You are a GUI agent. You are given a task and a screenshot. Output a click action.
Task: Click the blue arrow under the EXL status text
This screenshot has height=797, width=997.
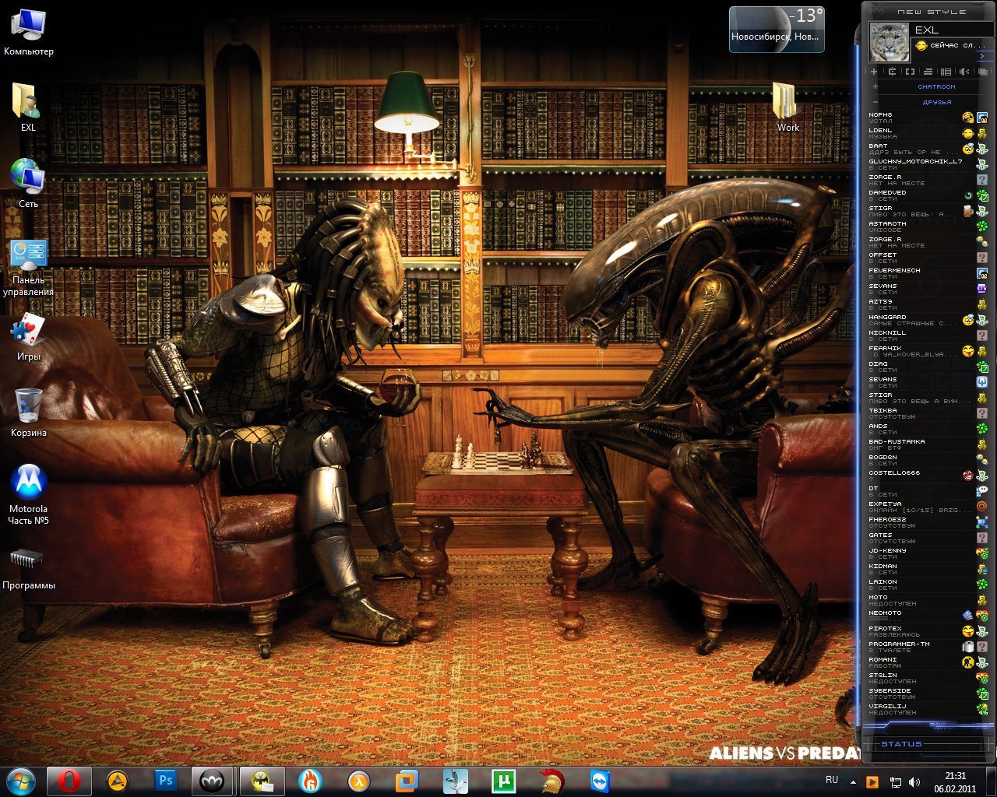coord(982,56)
